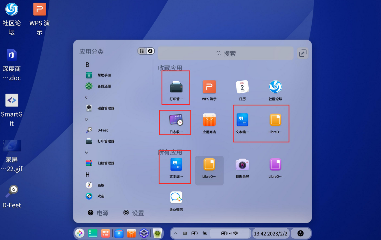Switch to the grid category view toggle
Viewport: 381px width, 240px height.
(142, 51)
